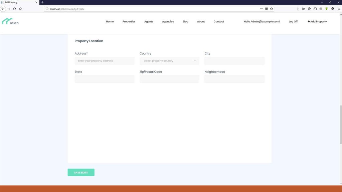Click the Save Edits button
This screenshot has width=342, height=192.
[x=81, y=172]
